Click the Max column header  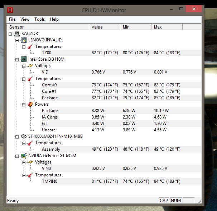click(167, 27)
